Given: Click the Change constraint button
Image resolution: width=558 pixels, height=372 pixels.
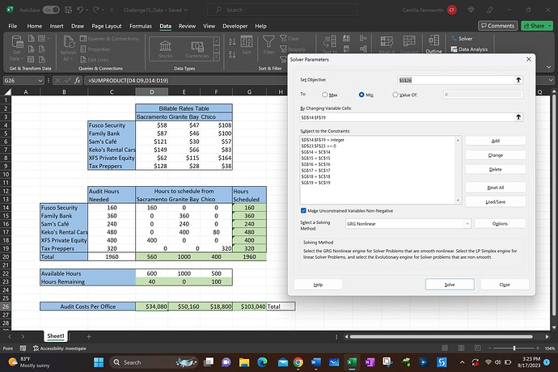Looking at the screenshot, I should pos(496,155).
